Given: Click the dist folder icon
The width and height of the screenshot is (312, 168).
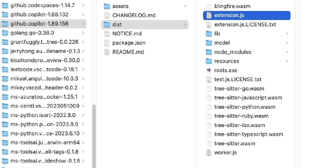Looking at the screenshot, I should (x=107, y=25).
